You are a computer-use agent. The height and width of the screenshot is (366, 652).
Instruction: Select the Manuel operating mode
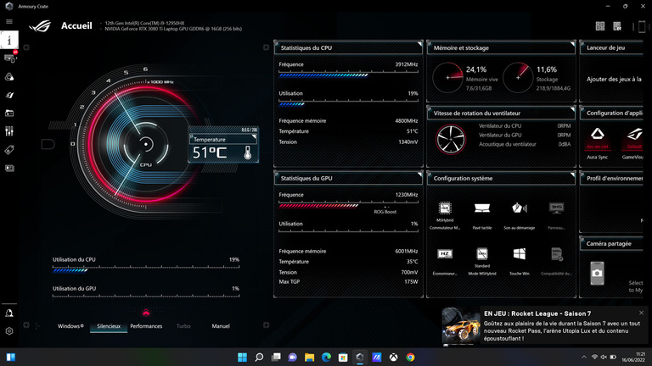[221, 326]
